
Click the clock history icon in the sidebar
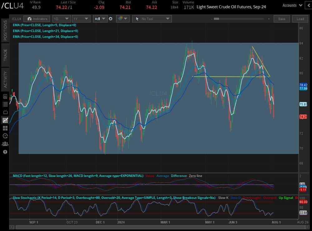click(5, 136)
